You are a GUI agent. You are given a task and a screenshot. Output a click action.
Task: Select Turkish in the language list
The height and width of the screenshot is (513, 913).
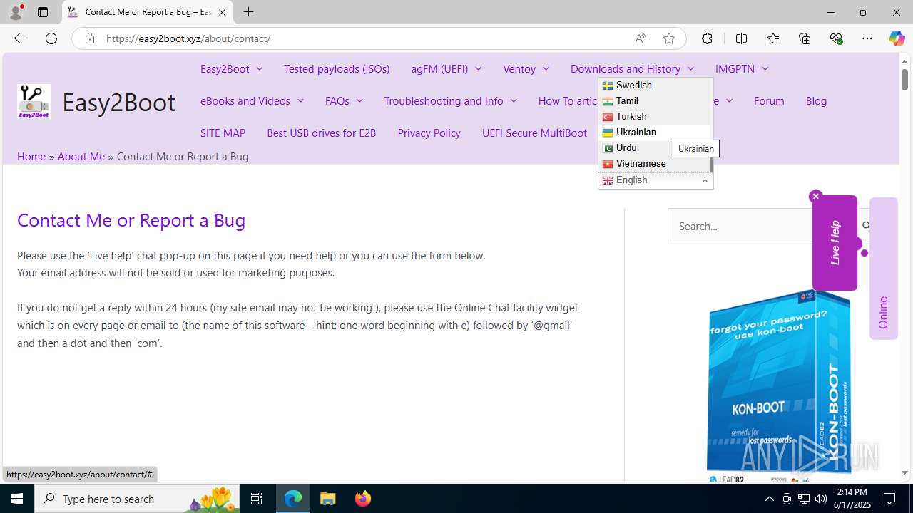click(x=654, y=116)
